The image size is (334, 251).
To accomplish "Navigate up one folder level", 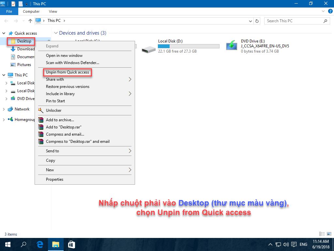I will 30,21.
